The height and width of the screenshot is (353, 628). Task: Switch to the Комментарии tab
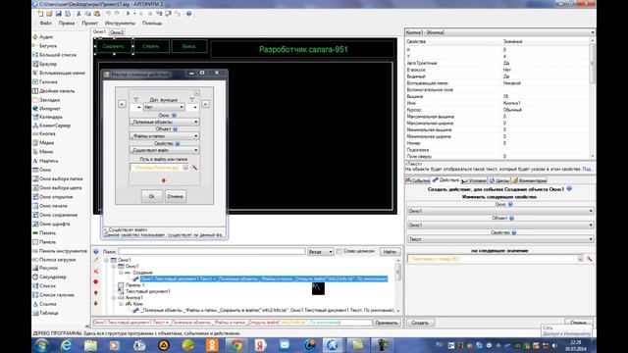530,180
